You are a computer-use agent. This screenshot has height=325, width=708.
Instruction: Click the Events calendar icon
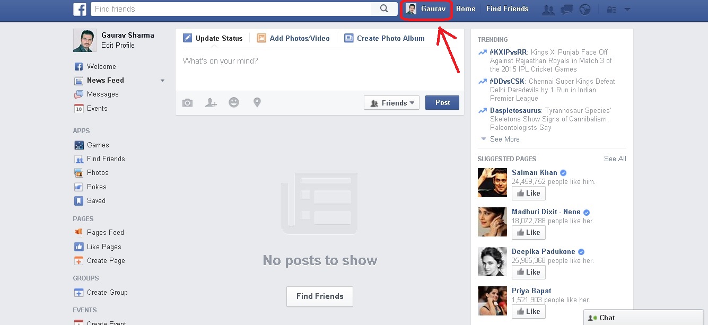tap(78, 109)
